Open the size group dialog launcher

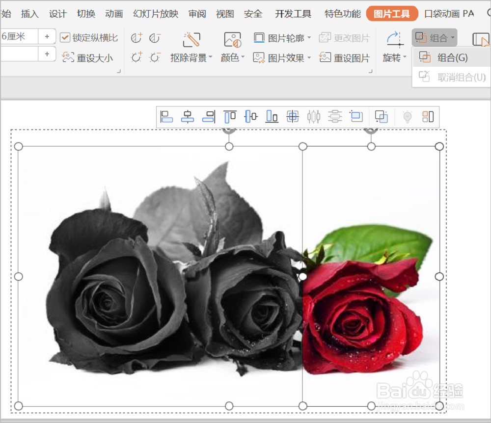click(119, 72)
